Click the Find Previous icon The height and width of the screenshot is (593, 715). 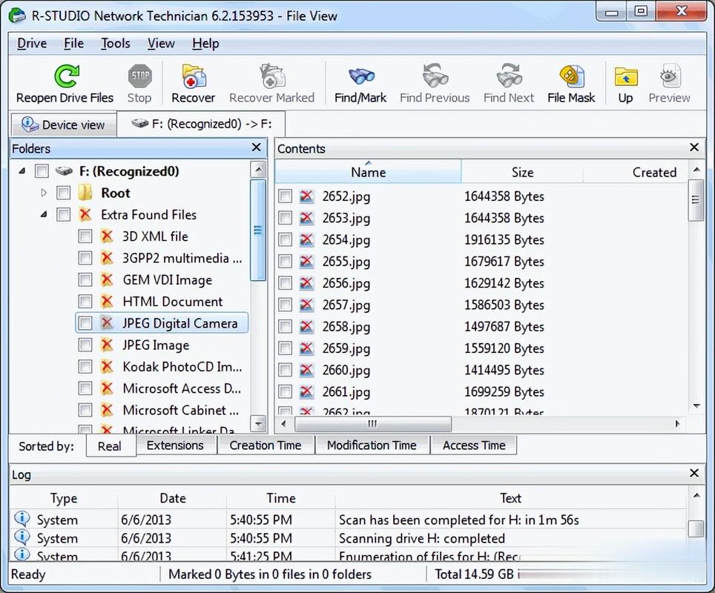(435, 76)
